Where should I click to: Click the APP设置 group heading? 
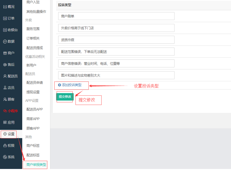(x=32, y=101)
